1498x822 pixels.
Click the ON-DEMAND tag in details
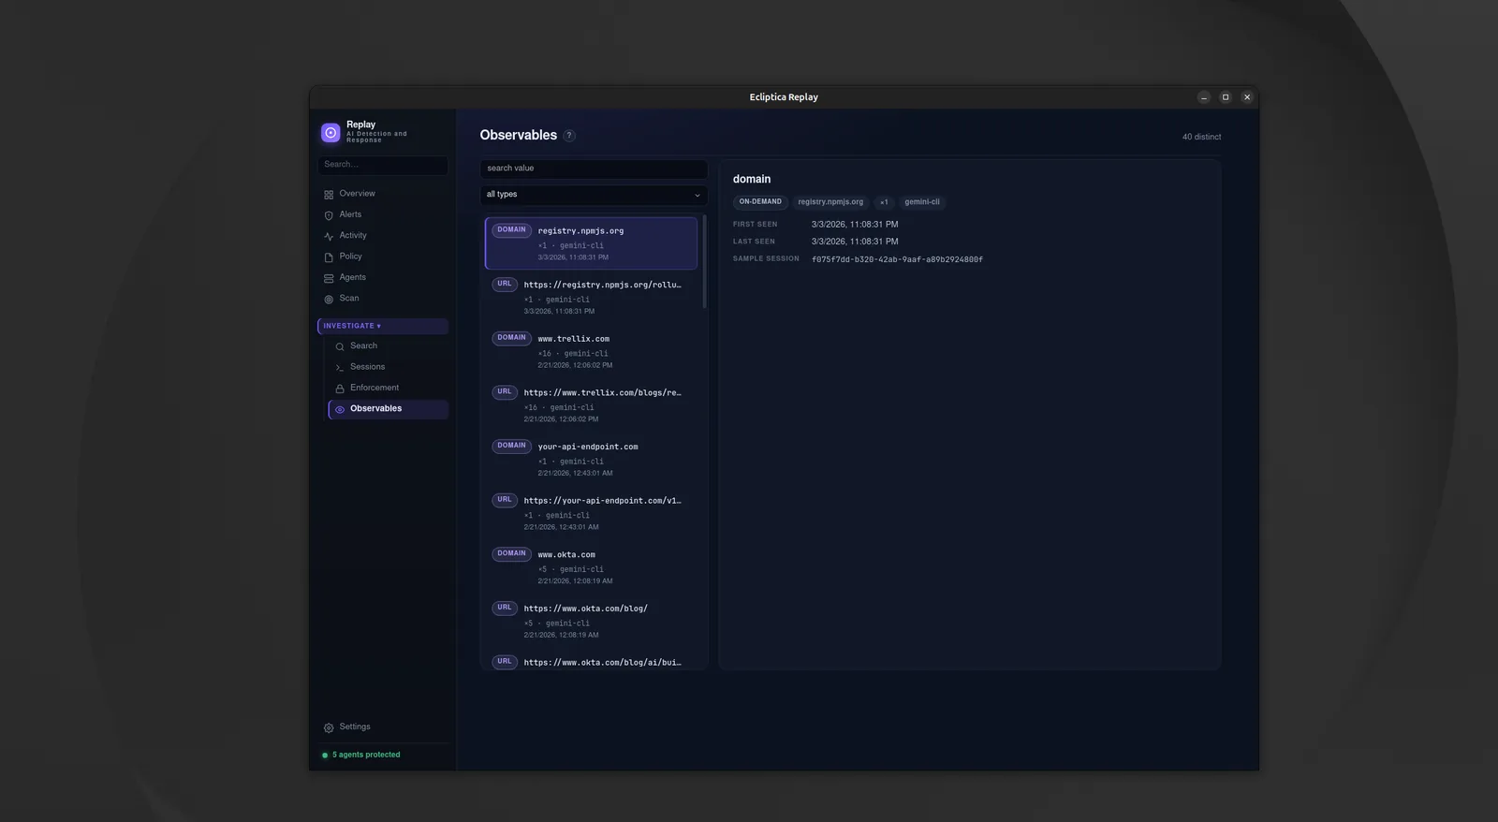pos(760,202)
